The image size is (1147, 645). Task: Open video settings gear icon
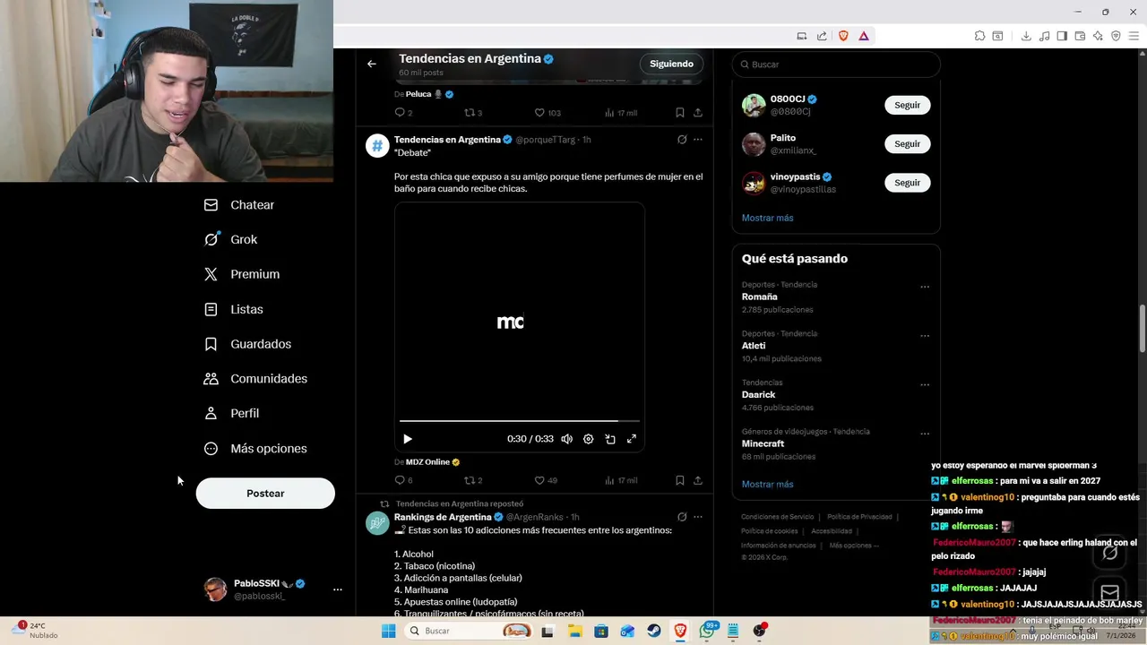click(x=589, y=439)
